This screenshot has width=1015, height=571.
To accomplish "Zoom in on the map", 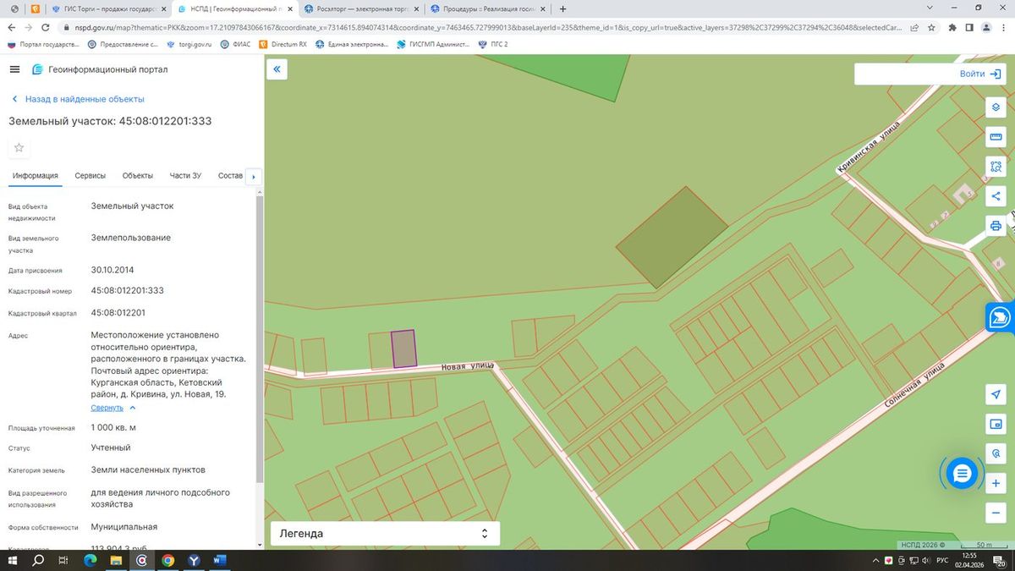I will click(996, 483).
